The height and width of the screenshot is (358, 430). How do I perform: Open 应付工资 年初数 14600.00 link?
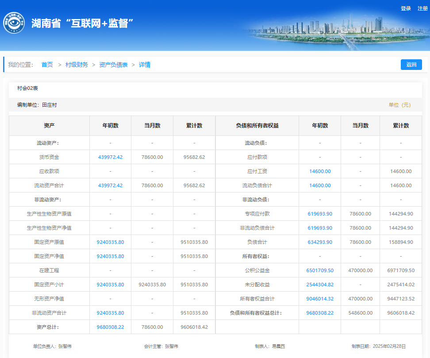point(320,171)
